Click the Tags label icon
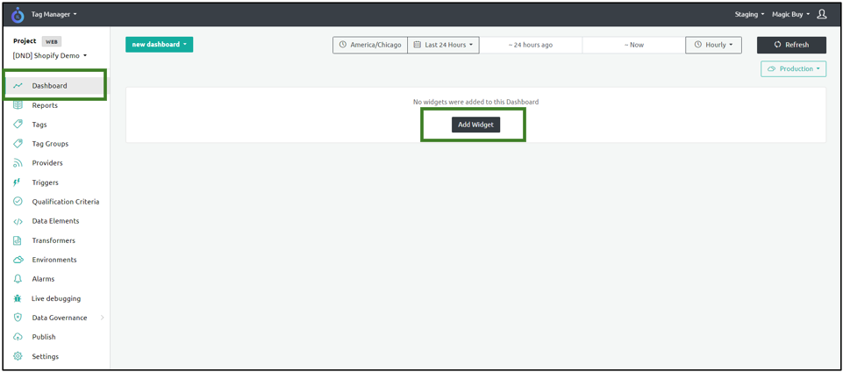Viewport: 843px width, 372px height. [x=18, y=125]
